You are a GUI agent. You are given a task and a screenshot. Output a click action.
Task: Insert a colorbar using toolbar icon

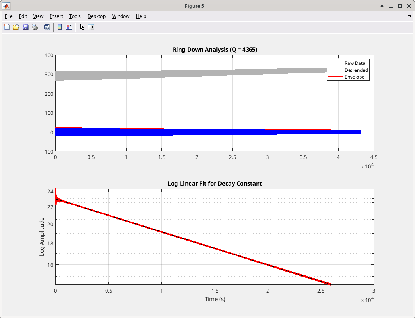click(60, 27)
